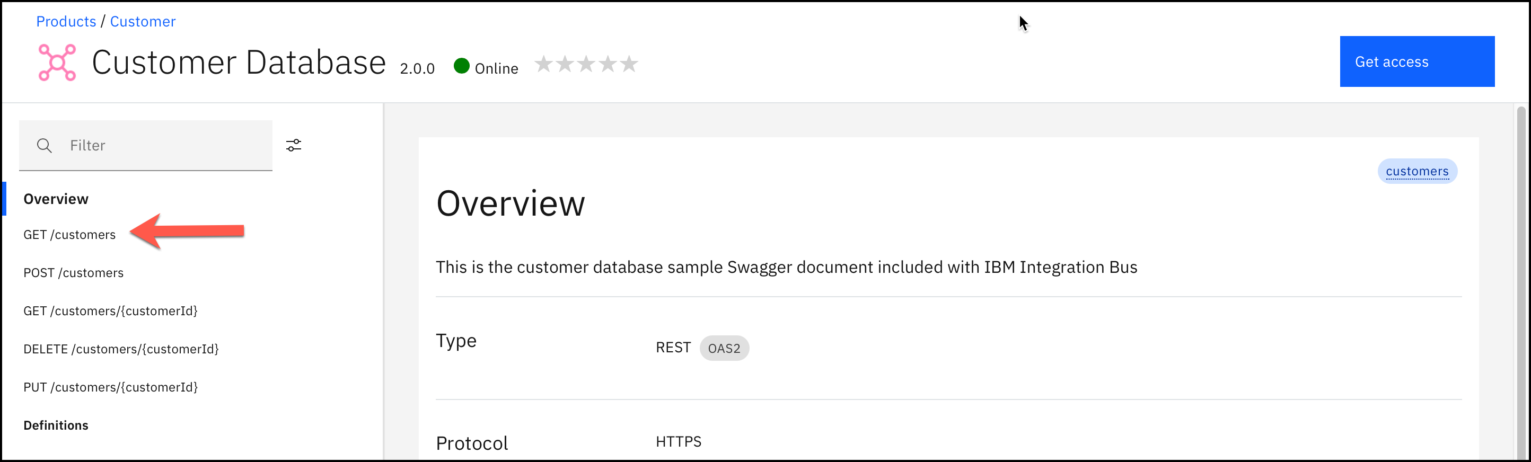The height and width of the screenshot is (462, 1531).
Task: Click the search magnifier icon
Action: (x=44, y=146)
